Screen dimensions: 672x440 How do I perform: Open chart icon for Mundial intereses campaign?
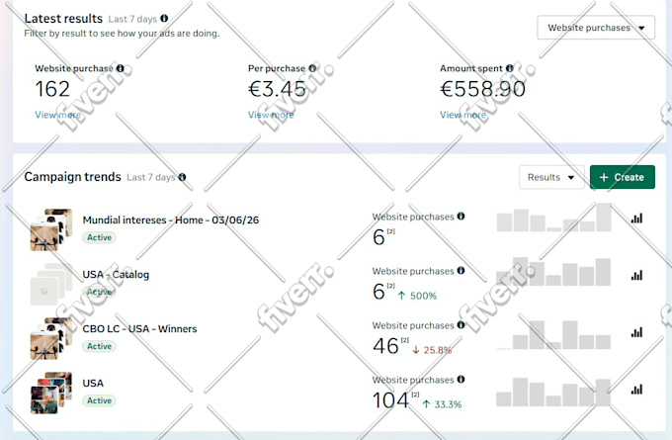(636, 219)
